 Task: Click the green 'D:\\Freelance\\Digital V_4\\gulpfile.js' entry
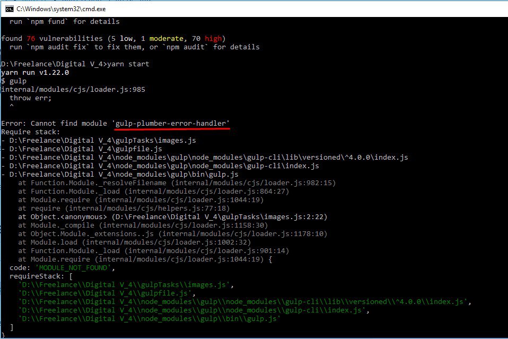coord(105,293)
